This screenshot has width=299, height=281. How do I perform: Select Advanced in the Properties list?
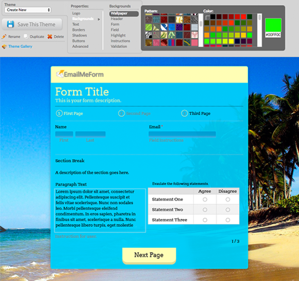click(80, 47)
